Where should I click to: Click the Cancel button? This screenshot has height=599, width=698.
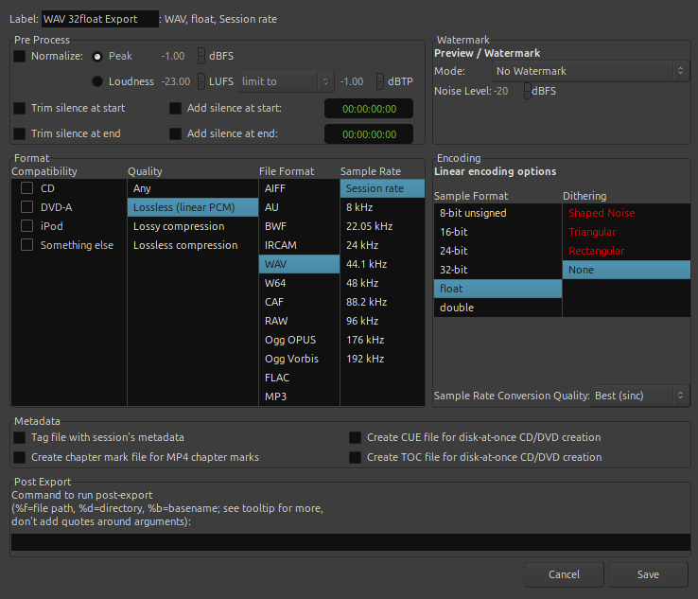coord(564,574)
